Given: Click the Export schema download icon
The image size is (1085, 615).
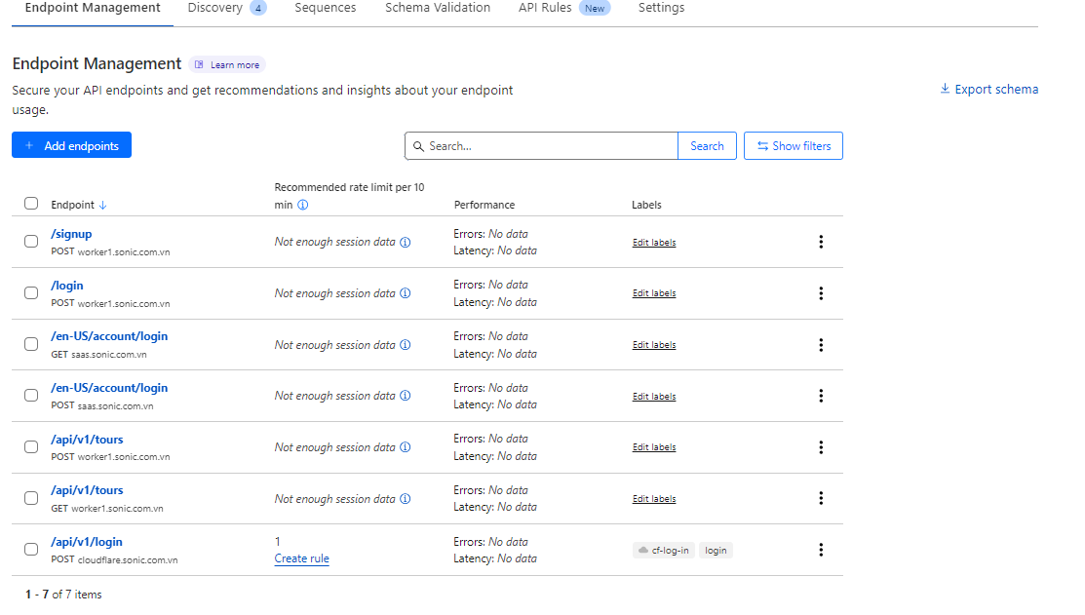Looking at the screenshot, I should click(x=945, y=90).
